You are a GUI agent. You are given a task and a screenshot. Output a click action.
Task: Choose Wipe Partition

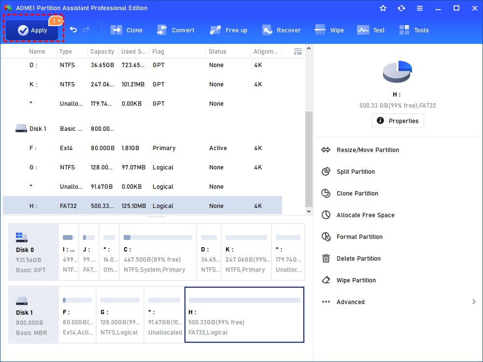[x=356, y=280]
